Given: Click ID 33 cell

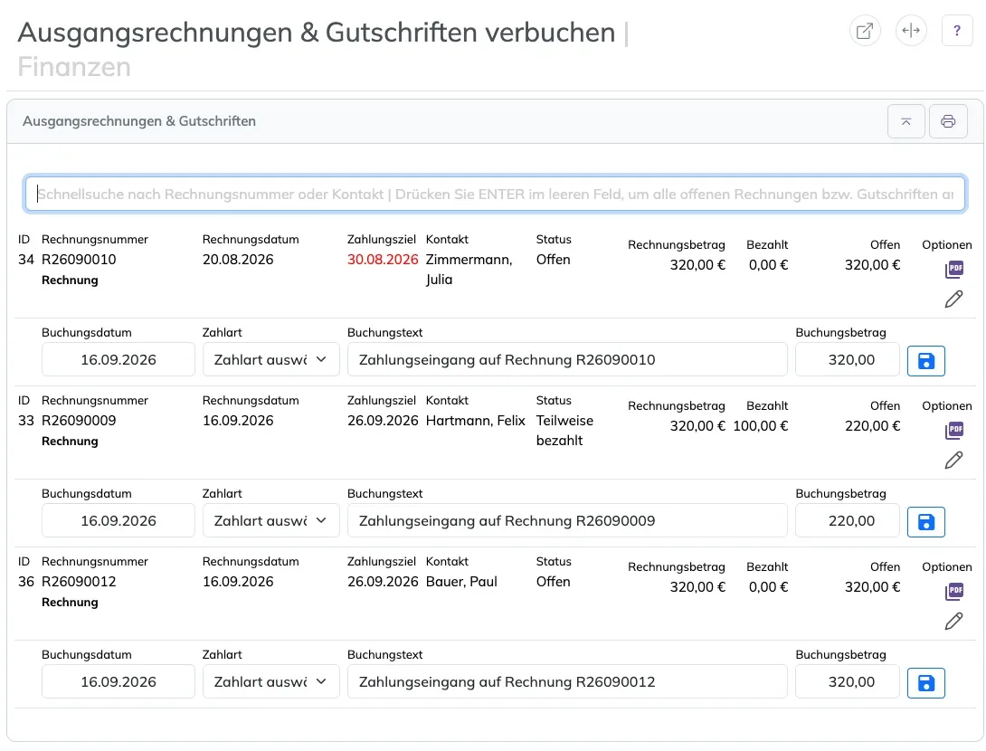Looking at the screenshot, I should pos(26,420).
